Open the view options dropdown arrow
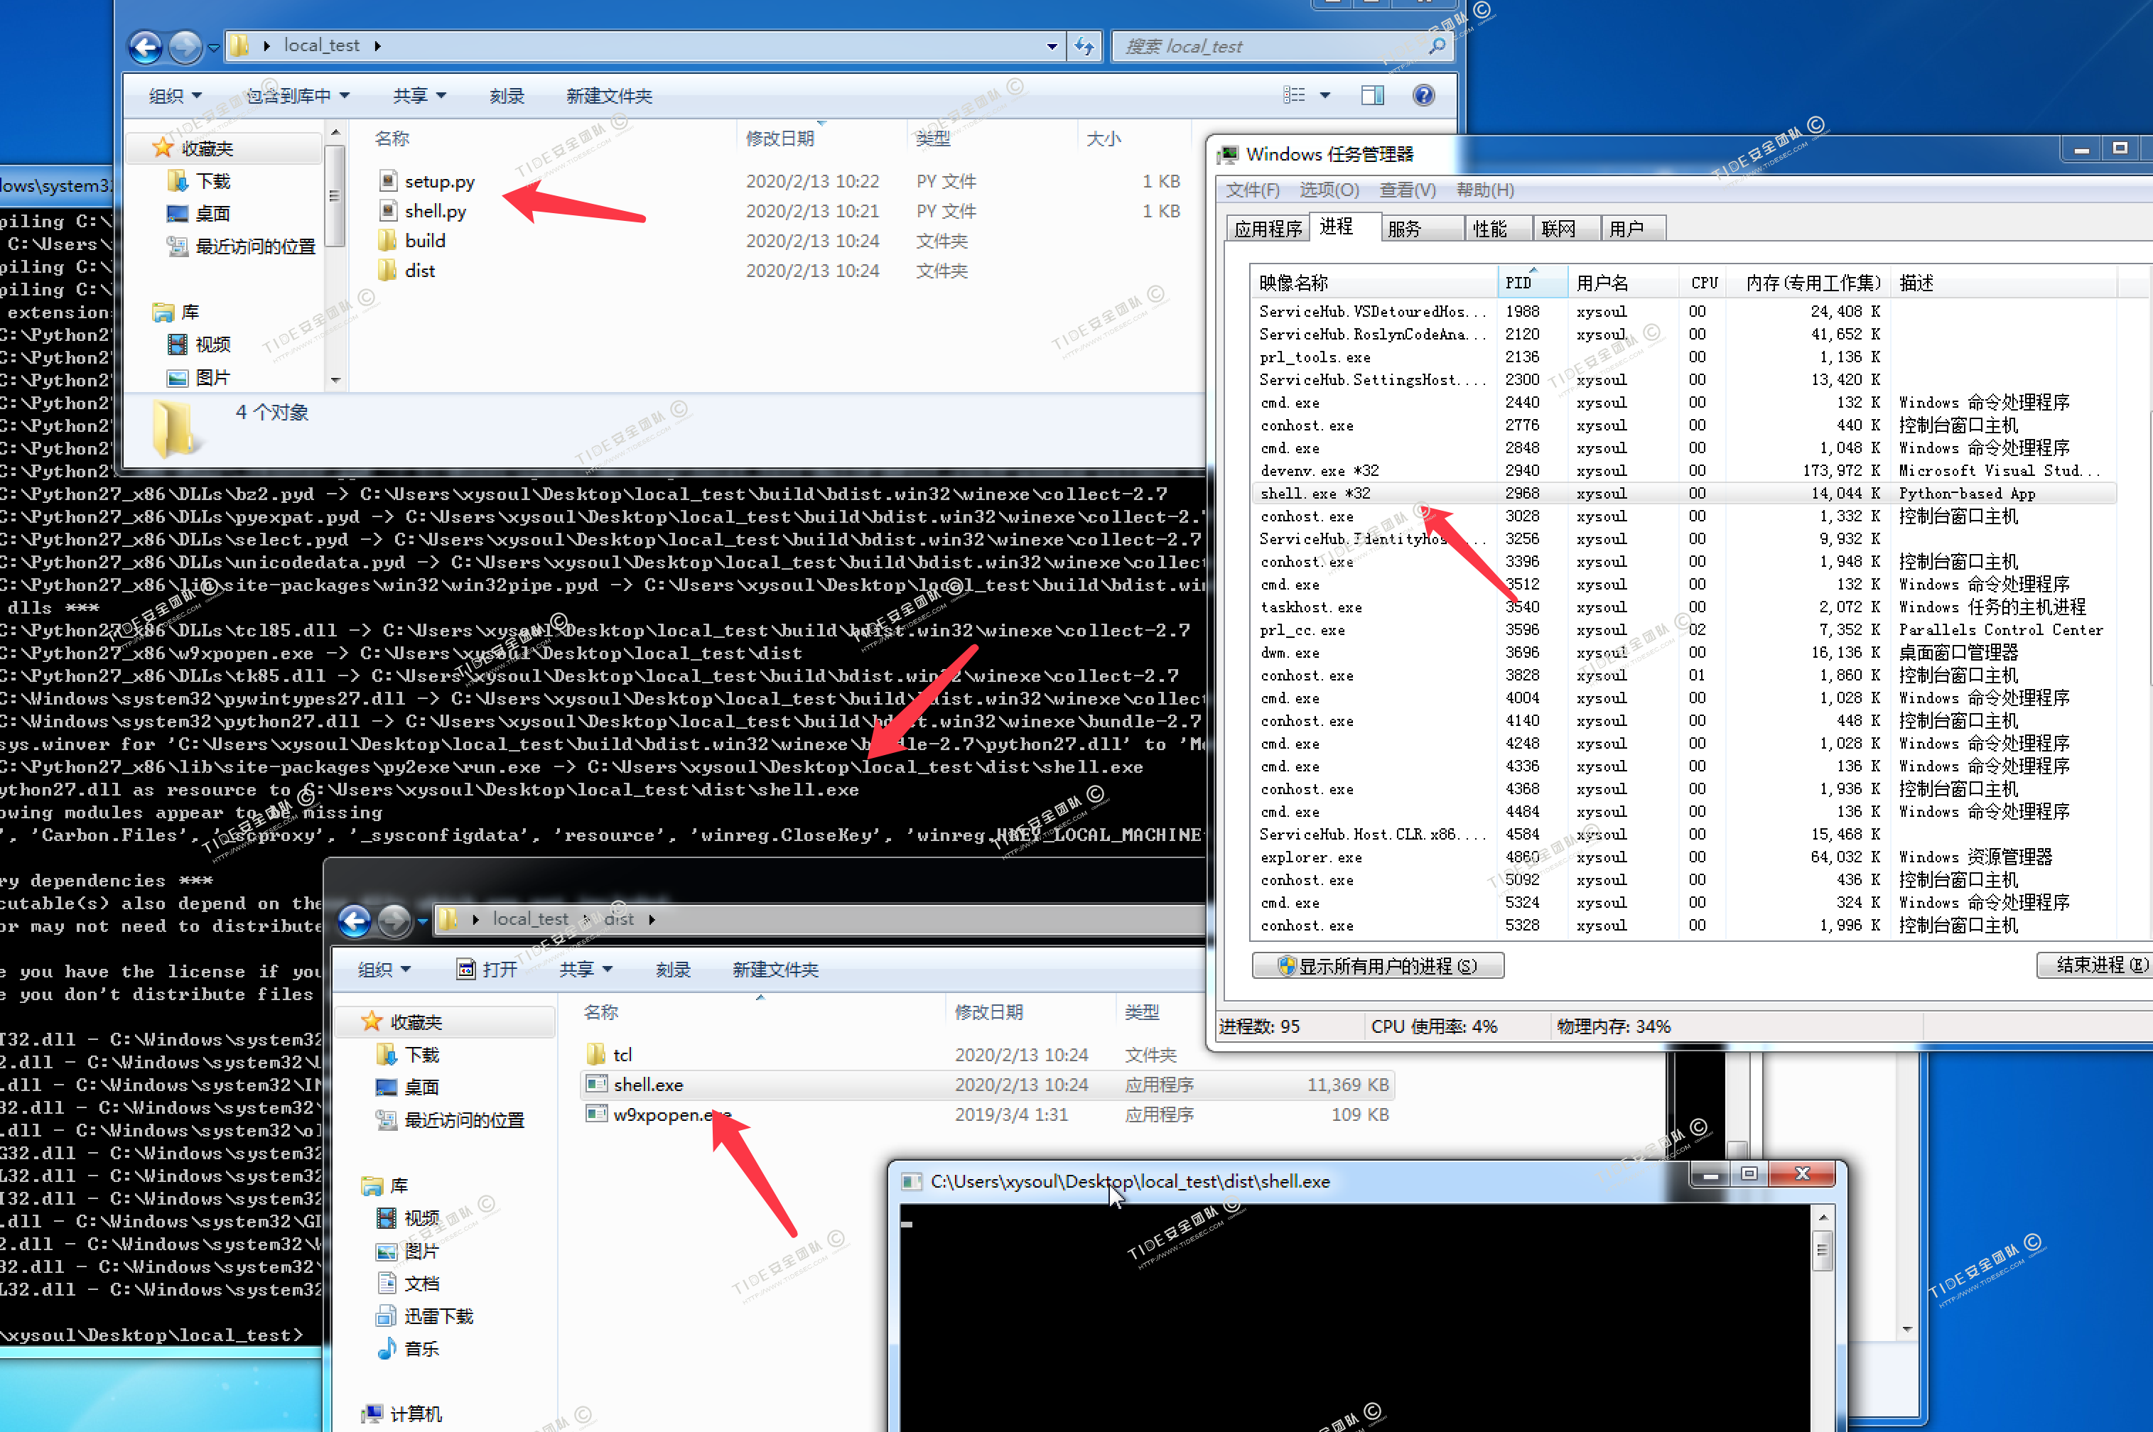The width and height of the screenshot is (2153, 1432). point(1324,95)
